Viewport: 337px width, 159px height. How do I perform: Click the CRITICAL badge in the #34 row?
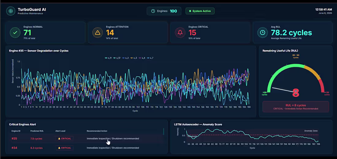click(x=64, y=148)
